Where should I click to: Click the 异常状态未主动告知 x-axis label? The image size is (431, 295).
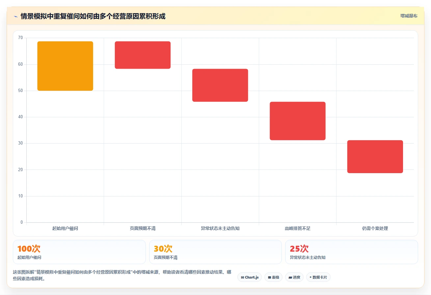220,228
